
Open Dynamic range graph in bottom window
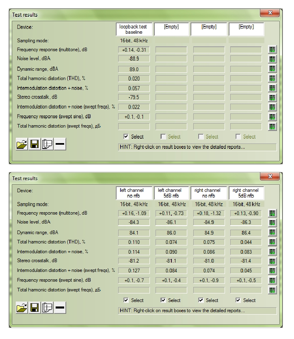272,232
